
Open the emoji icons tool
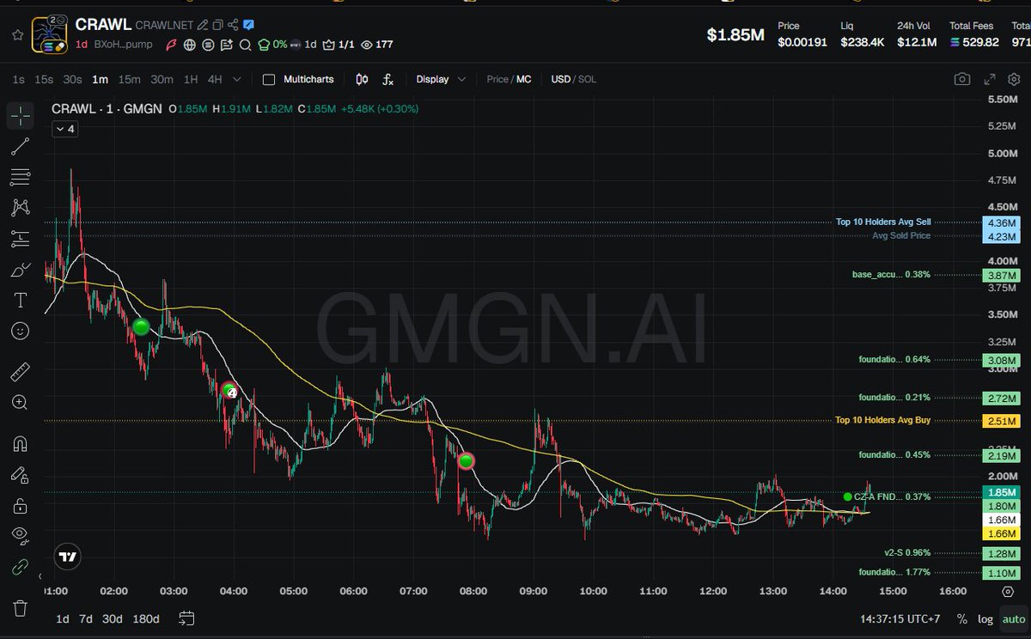click(21, 331)
